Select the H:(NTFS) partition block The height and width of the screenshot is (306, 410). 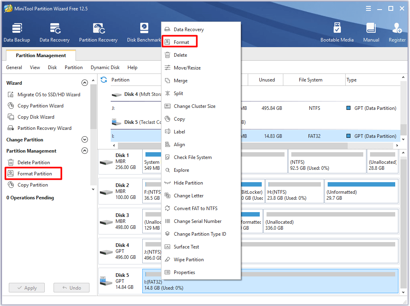tap(295, 191)
